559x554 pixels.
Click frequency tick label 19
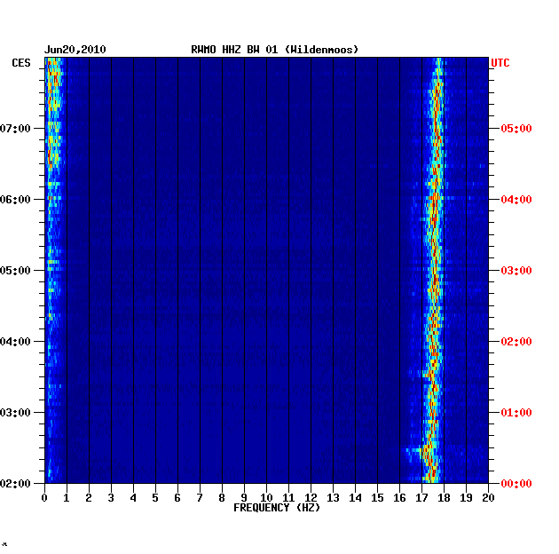tap(466, 498)
